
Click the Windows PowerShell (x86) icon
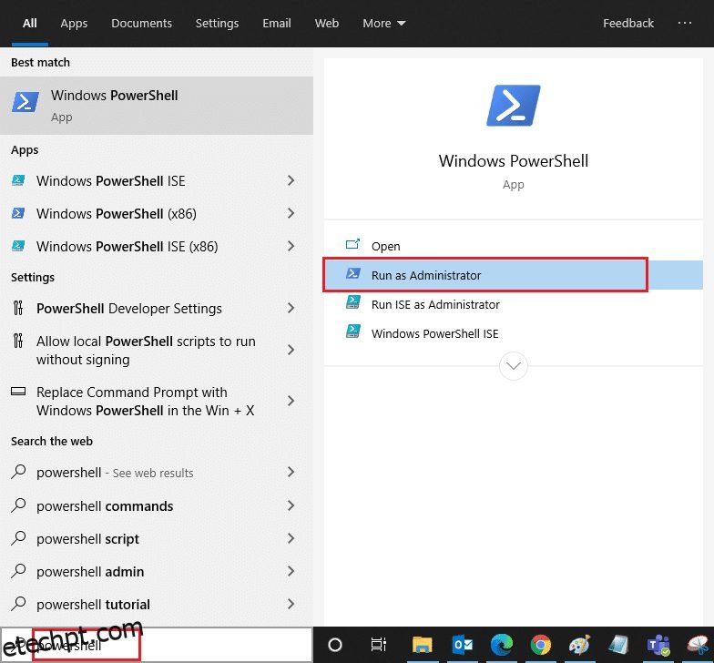(18, 213)
